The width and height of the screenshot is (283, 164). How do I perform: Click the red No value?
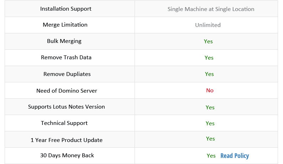coord(210,91)
